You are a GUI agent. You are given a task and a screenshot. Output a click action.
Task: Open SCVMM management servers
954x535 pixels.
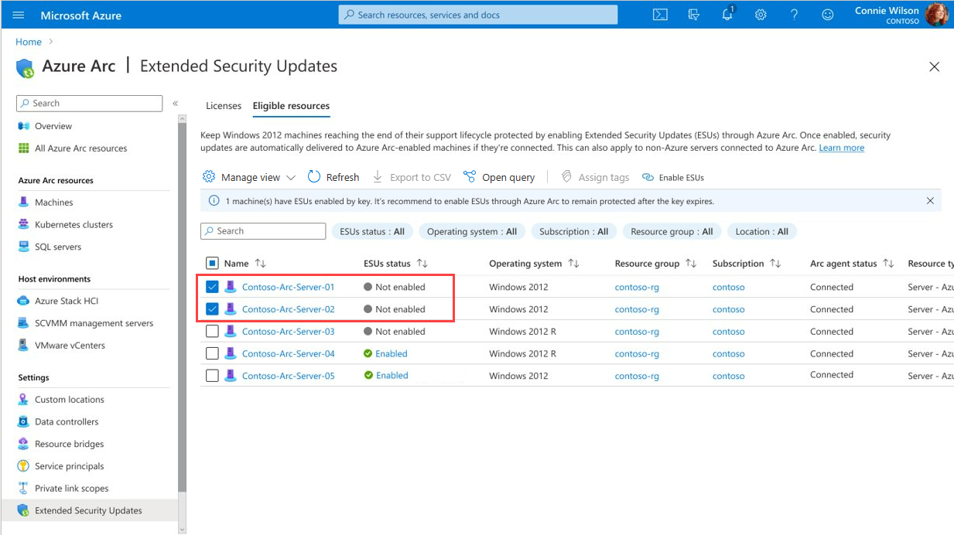click(x=94, y=324)
